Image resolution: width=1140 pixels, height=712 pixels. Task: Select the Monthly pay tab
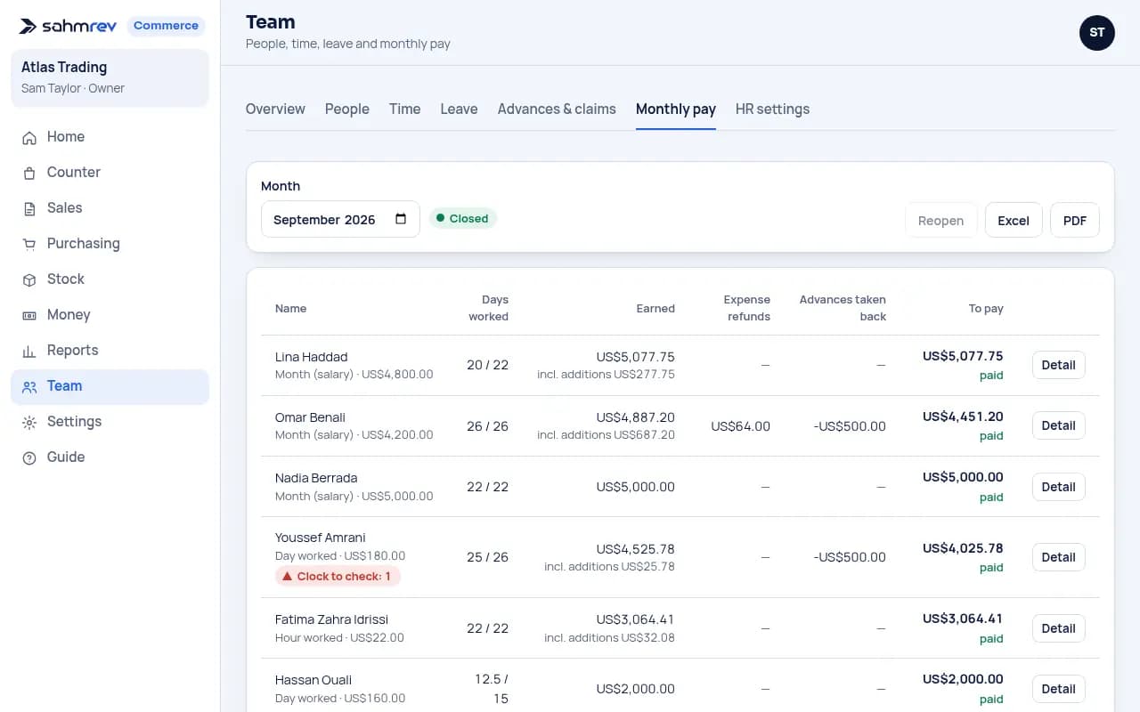[676, 109]
